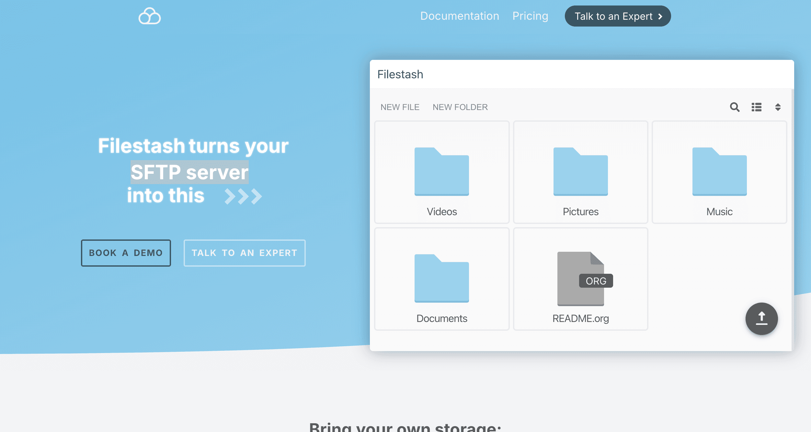
Task: Select the Videos label
Action: [441, 212]
